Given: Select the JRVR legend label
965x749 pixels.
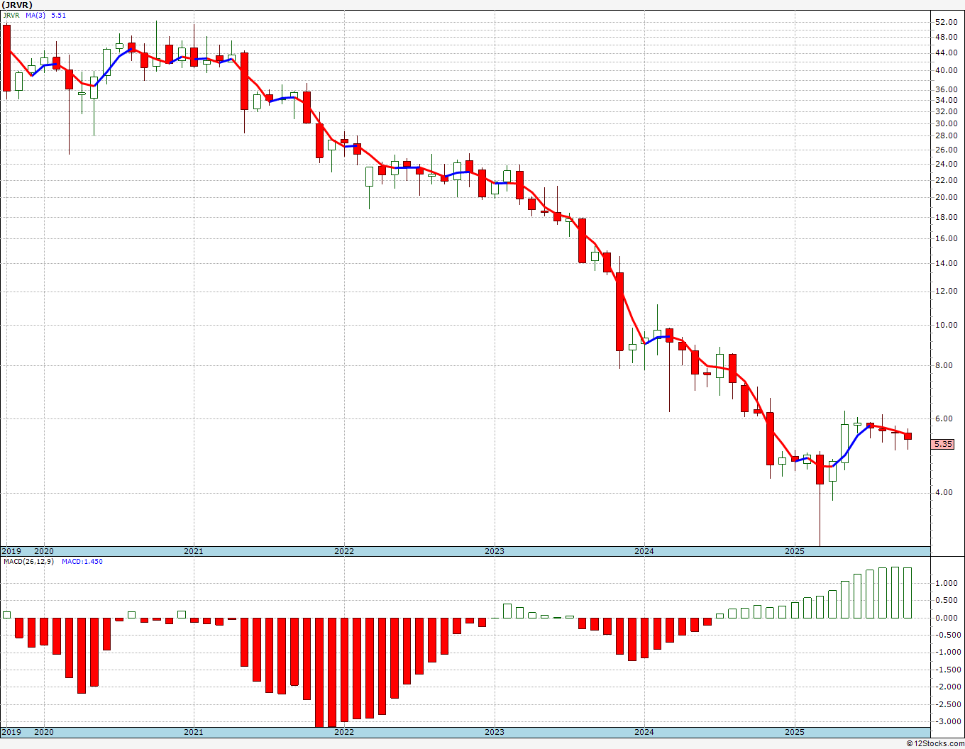Looking at the screenshot, I should pos(11,15).
